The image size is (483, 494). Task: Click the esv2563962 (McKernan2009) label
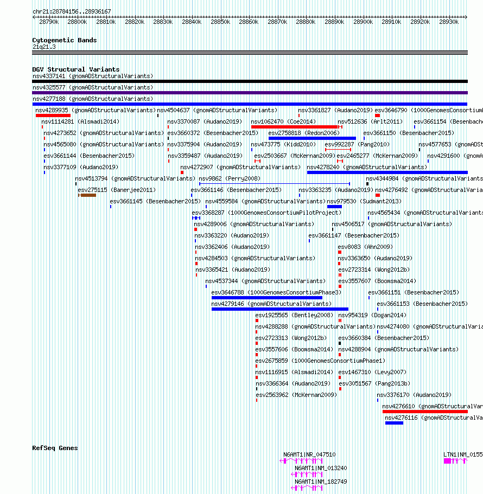(x=296, y=395)
